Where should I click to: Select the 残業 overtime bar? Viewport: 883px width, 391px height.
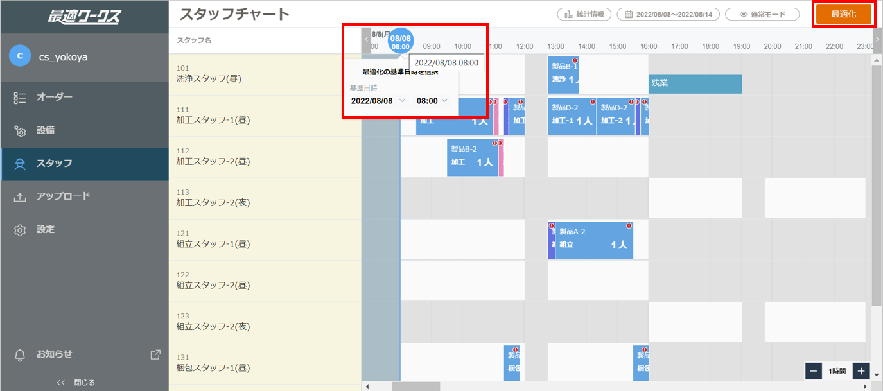pos(695,83)
